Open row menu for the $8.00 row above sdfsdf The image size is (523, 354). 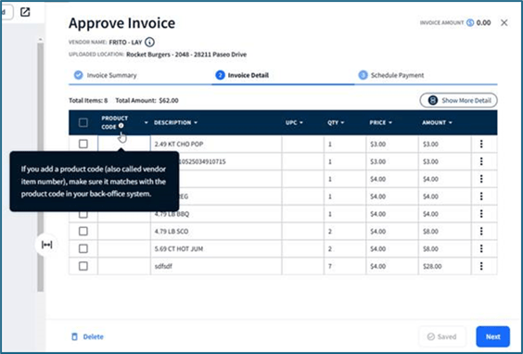click(x=481, y=248)
